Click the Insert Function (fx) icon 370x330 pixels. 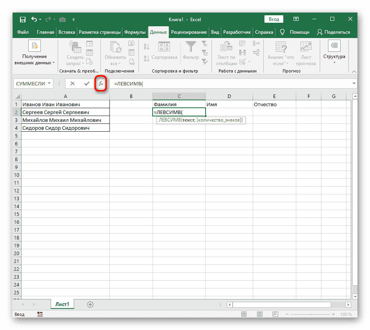(101, 83)
